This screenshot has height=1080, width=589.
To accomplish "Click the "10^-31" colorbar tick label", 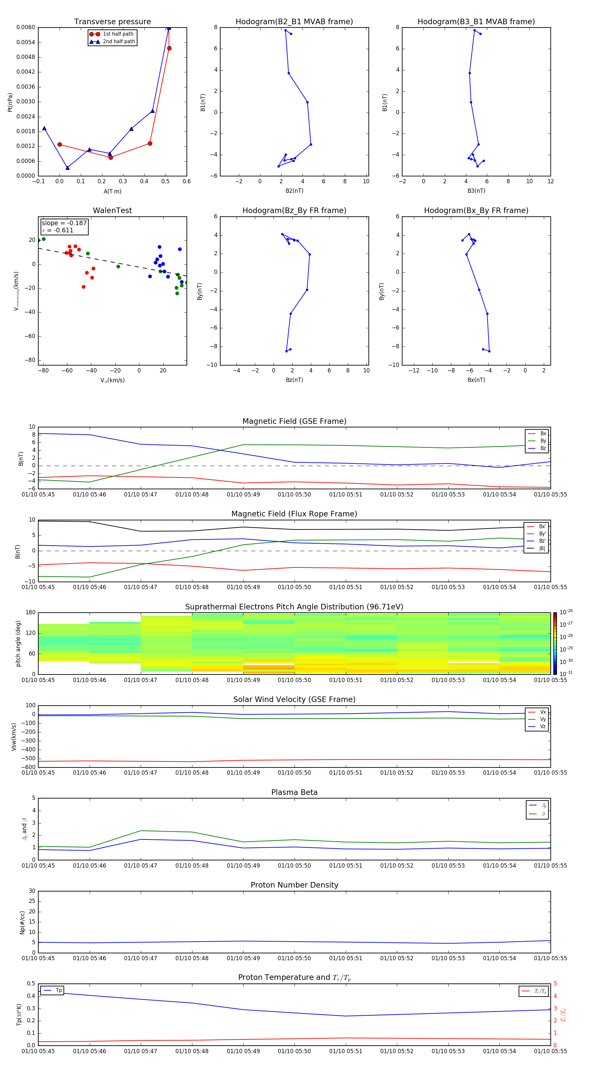I will (566, 674).
